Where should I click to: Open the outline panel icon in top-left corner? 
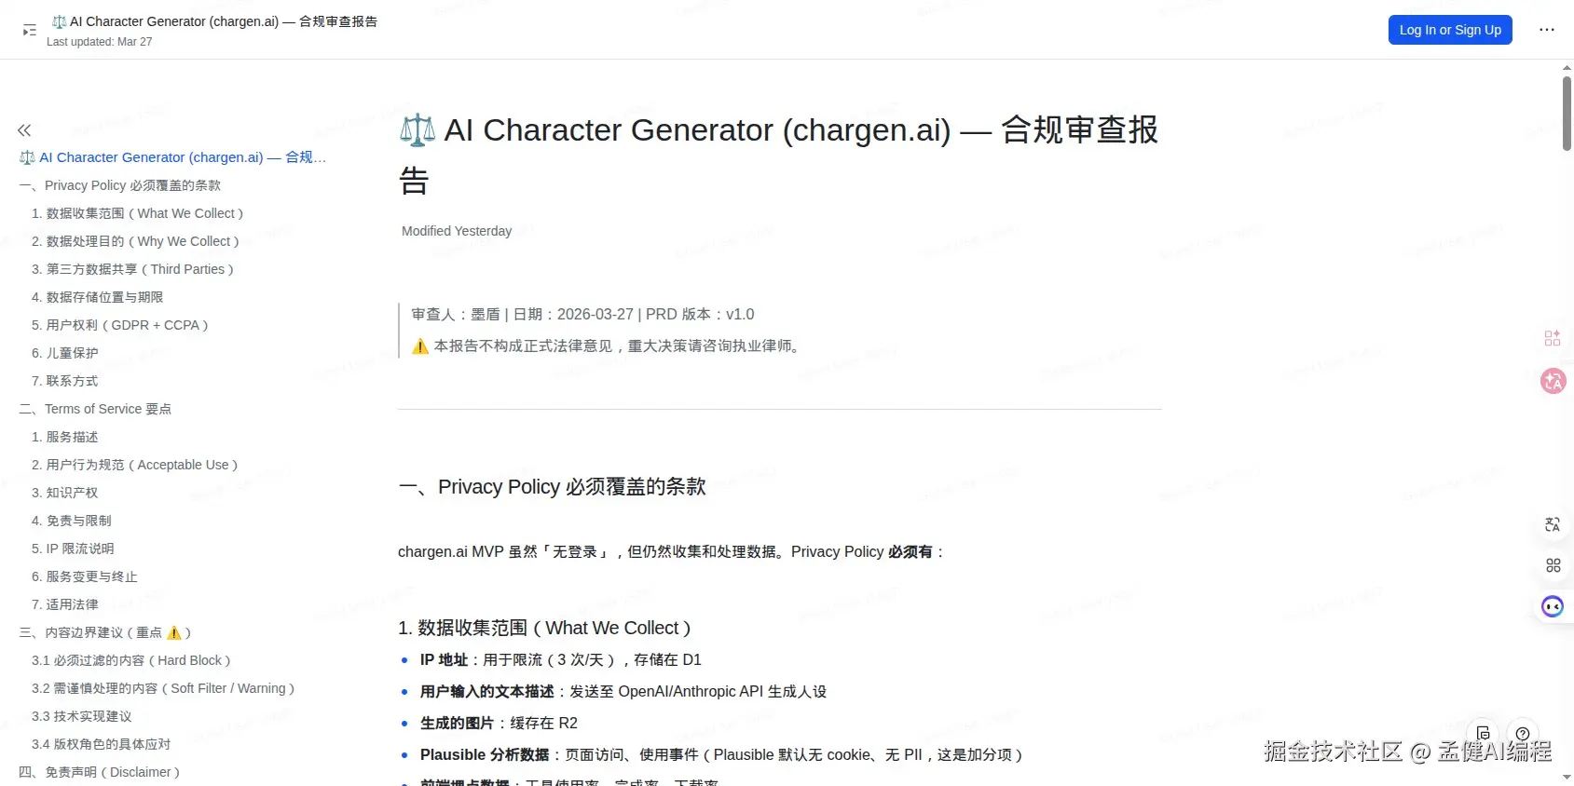[x=28, y=30]
